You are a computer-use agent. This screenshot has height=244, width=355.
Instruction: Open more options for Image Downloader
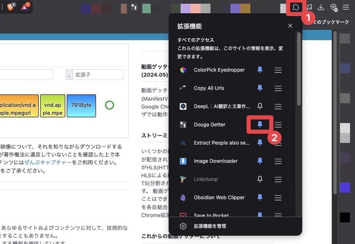coord(278,161)
